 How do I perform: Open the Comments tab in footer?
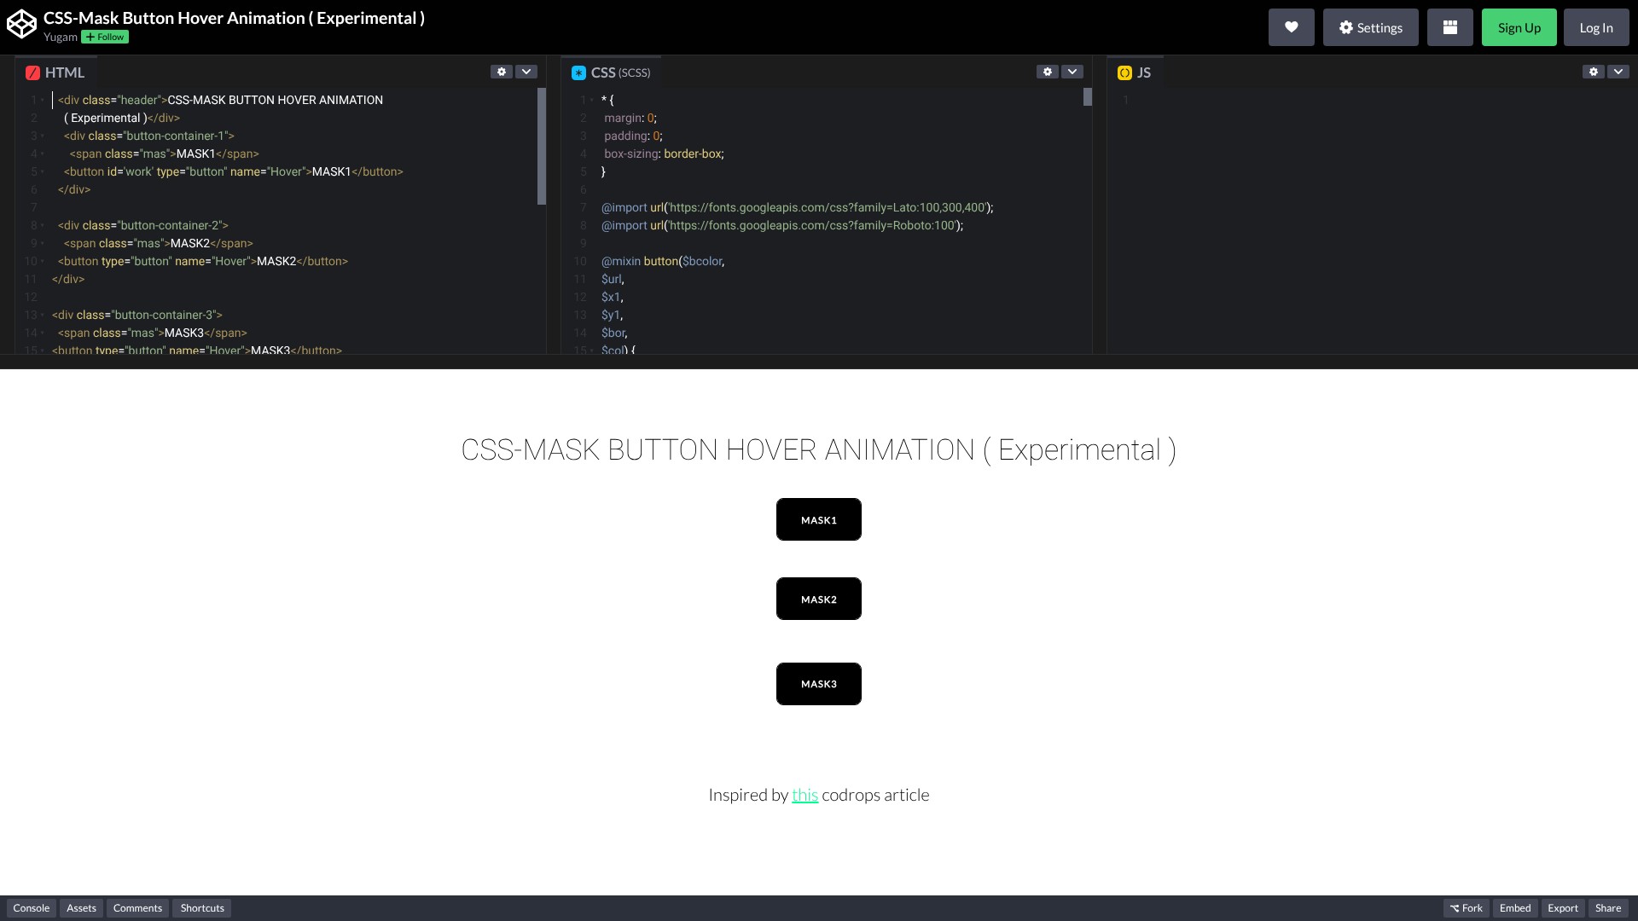(x=137, y=908)
